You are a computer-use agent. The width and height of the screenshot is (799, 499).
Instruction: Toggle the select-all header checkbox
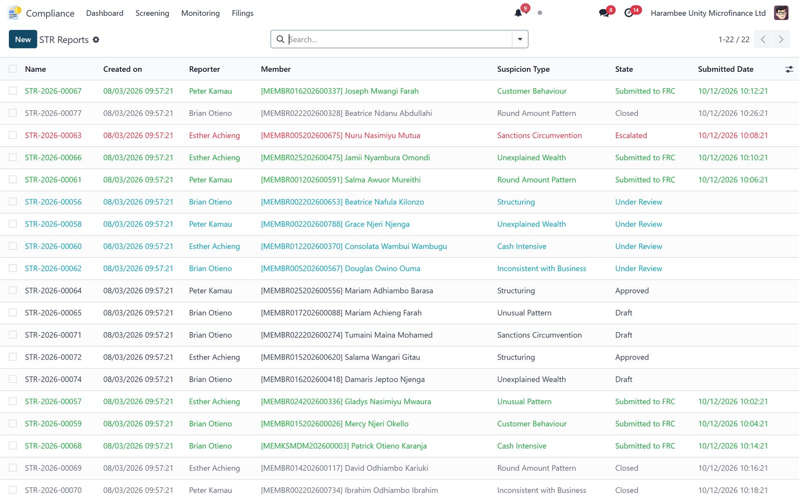[13, 69]
